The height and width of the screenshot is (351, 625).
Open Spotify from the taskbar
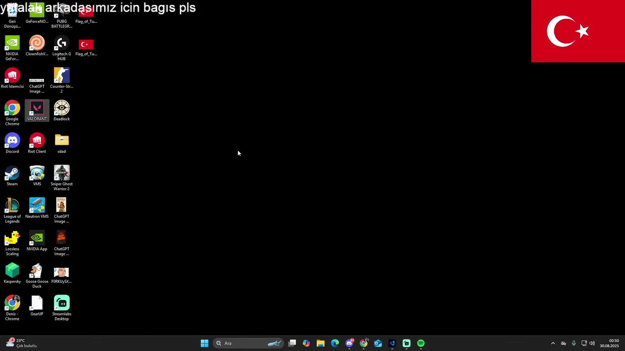421,343
